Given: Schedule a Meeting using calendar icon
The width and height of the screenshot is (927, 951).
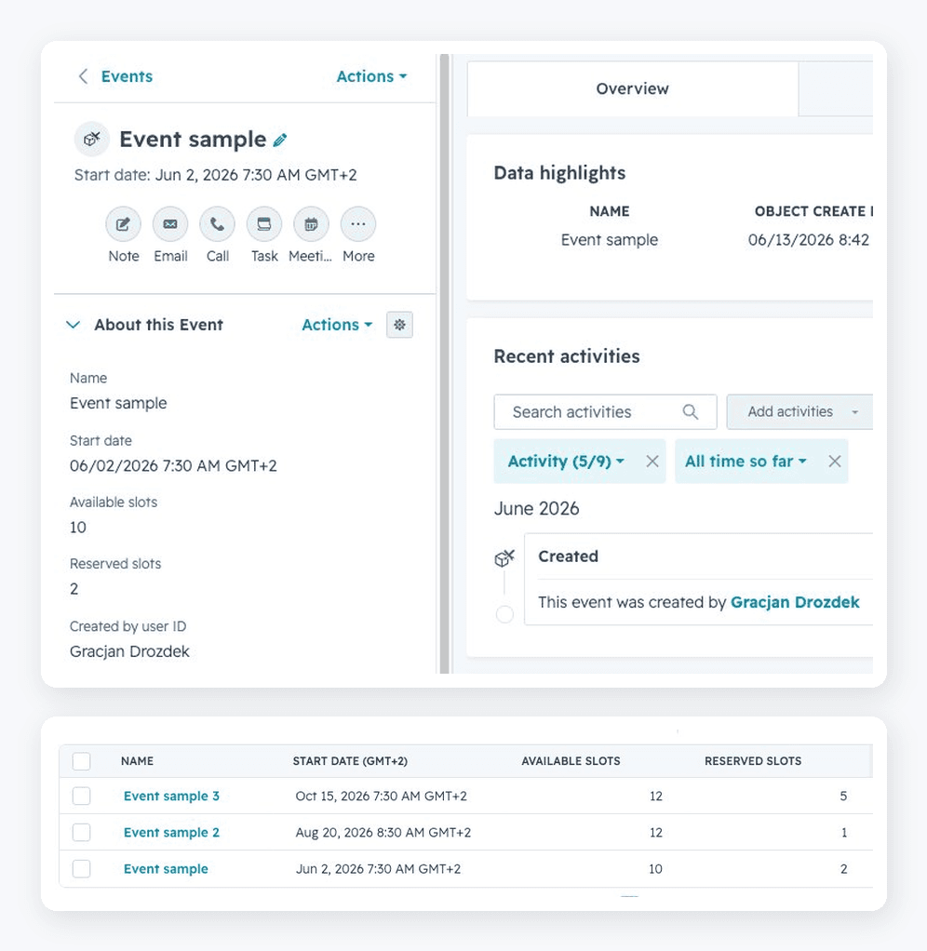Looking at the screenshot, I should coord(311,224).
